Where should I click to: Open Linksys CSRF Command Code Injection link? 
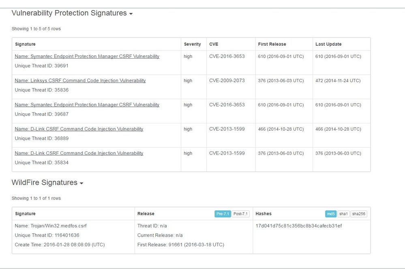(x=80, y=80)
